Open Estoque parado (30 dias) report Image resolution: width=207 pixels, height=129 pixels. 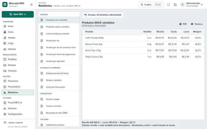(59, 73)
